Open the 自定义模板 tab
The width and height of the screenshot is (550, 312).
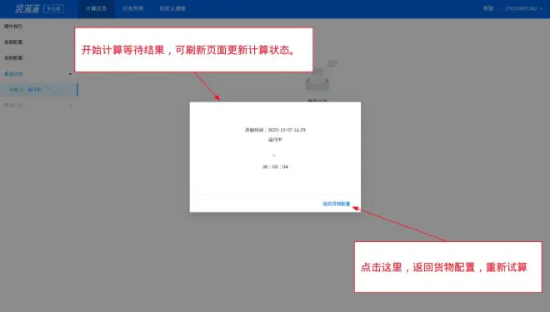tap(172, 8)
